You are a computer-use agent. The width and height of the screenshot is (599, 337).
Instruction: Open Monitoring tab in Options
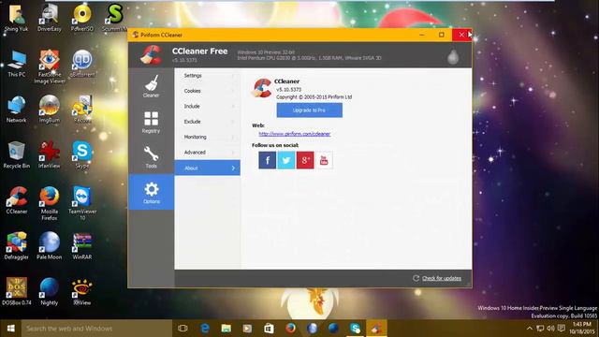[208, 137]
